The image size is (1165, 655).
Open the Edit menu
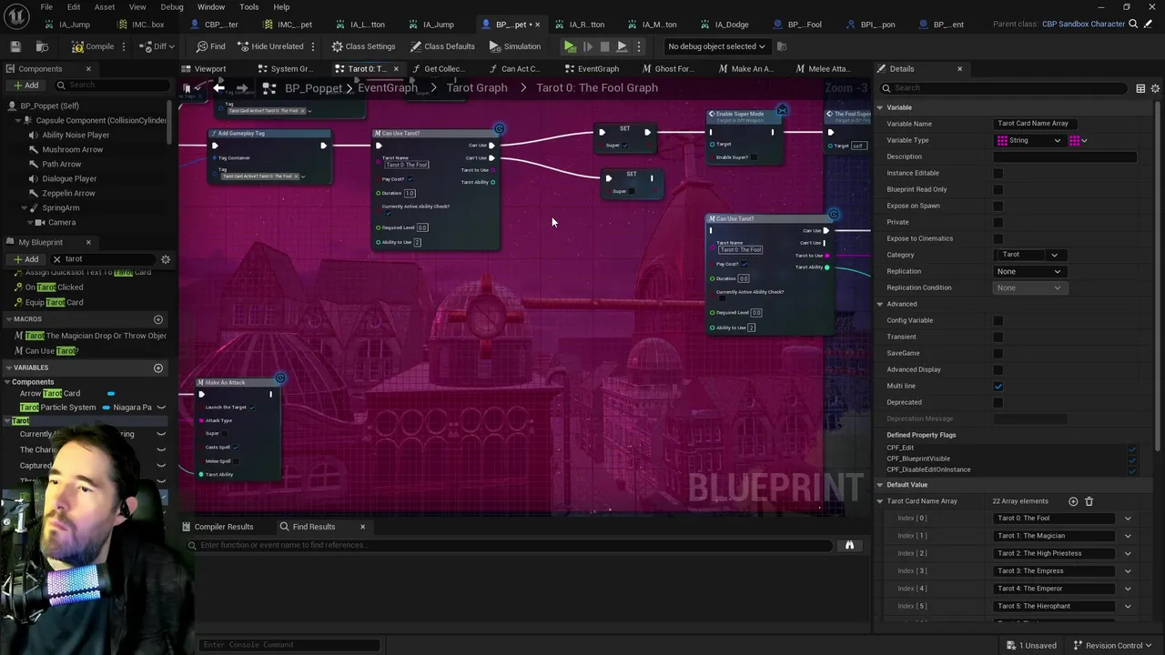pyautogui.click(x=74, y=6)
